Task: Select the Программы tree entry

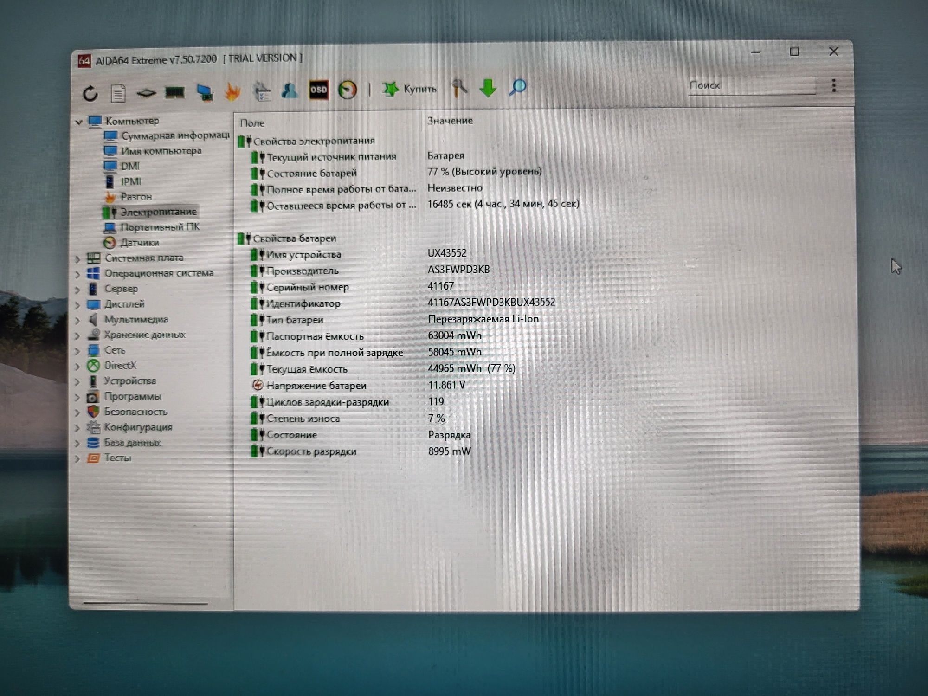Action: [124, 397]
